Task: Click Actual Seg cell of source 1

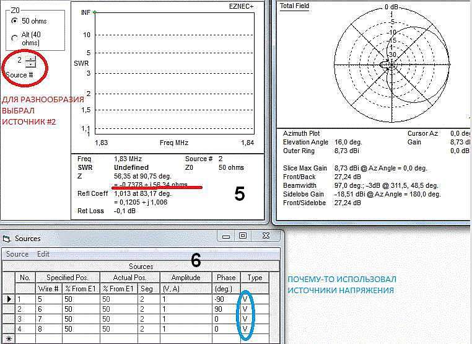Action: 149,299
